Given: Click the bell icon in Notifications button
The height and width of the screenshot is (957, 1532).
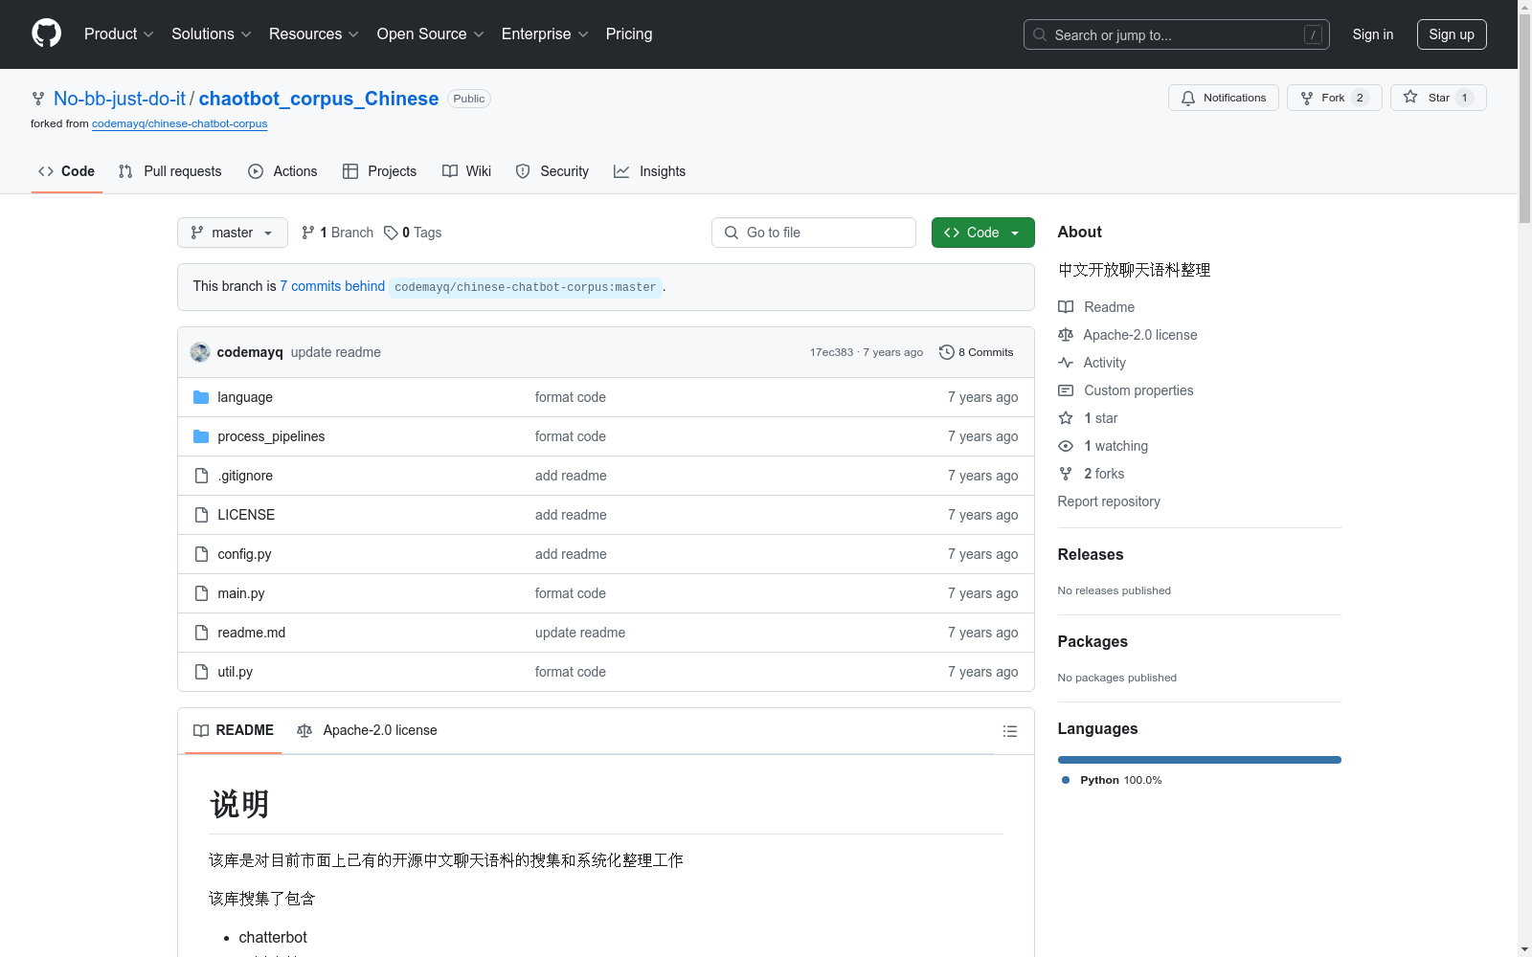Looking at the screenshot, I should (1188, 98).
